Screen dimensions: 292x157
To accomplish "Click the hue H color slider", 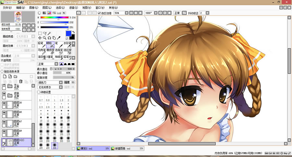I will [55, 17].
